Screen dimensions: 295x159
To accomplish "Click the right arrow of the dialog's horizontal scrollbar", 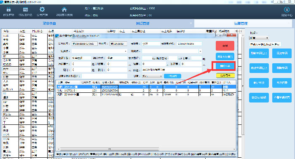I will click(234, 149).
